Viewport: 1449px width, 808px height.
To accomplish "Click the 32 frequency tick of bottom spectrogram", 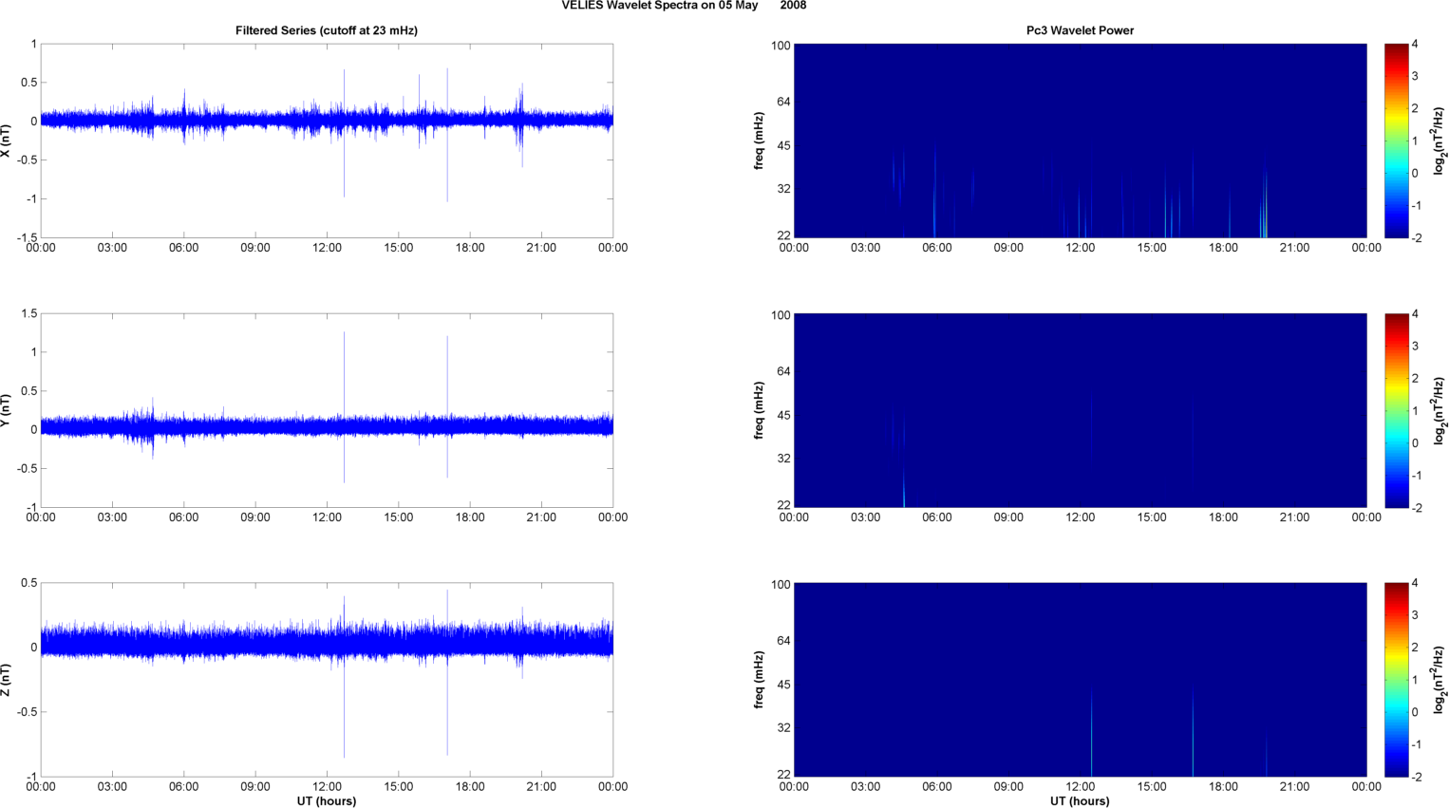I will tap(783, 728).
